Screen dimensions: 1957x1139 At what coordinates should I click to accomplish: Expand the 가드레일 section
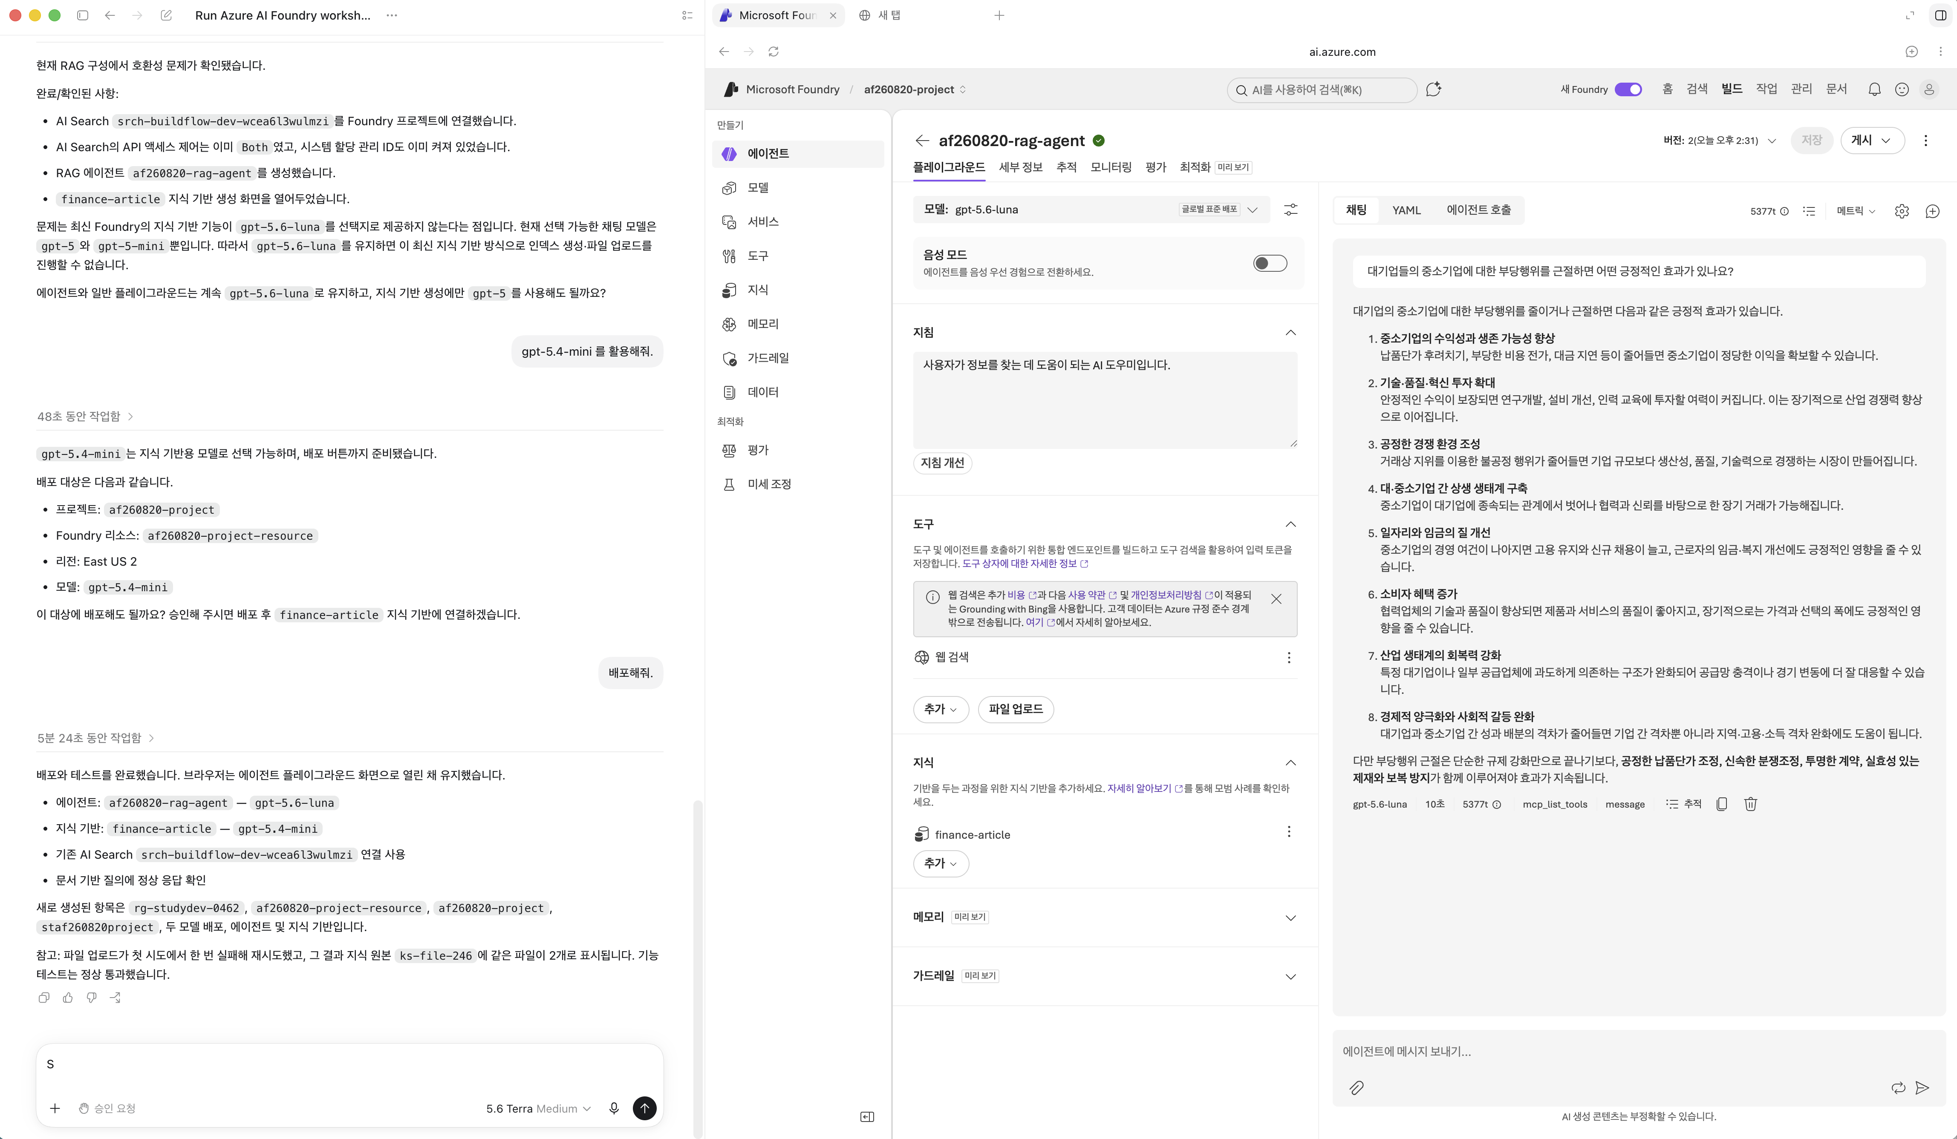tap(1291, 977)
